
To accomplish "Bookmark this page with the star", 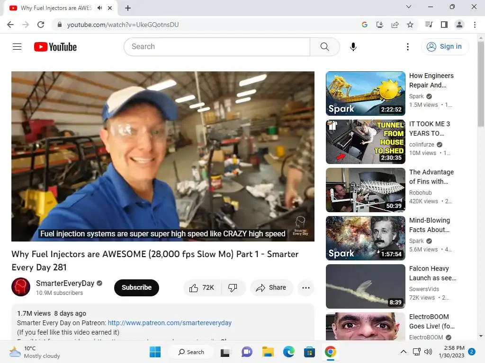I will click(410, 25).
